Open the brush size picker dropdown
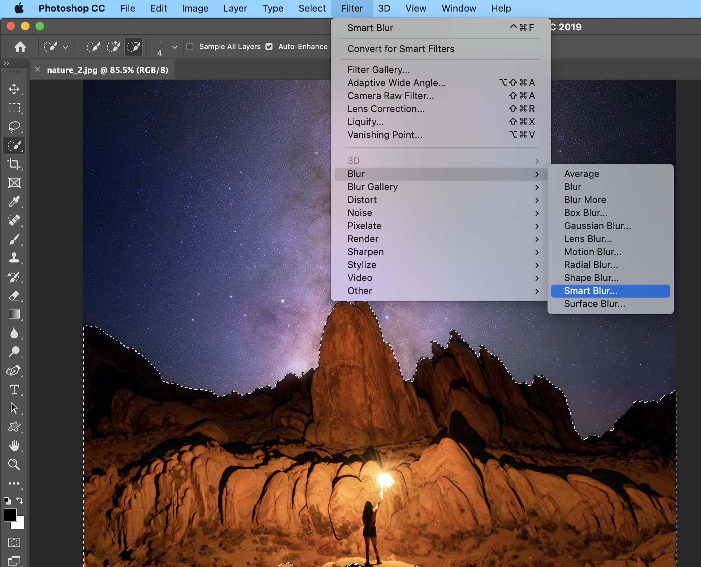 tap(174, 47)
